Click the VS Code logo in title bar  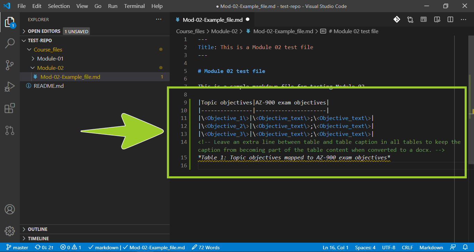pos(7,6)
